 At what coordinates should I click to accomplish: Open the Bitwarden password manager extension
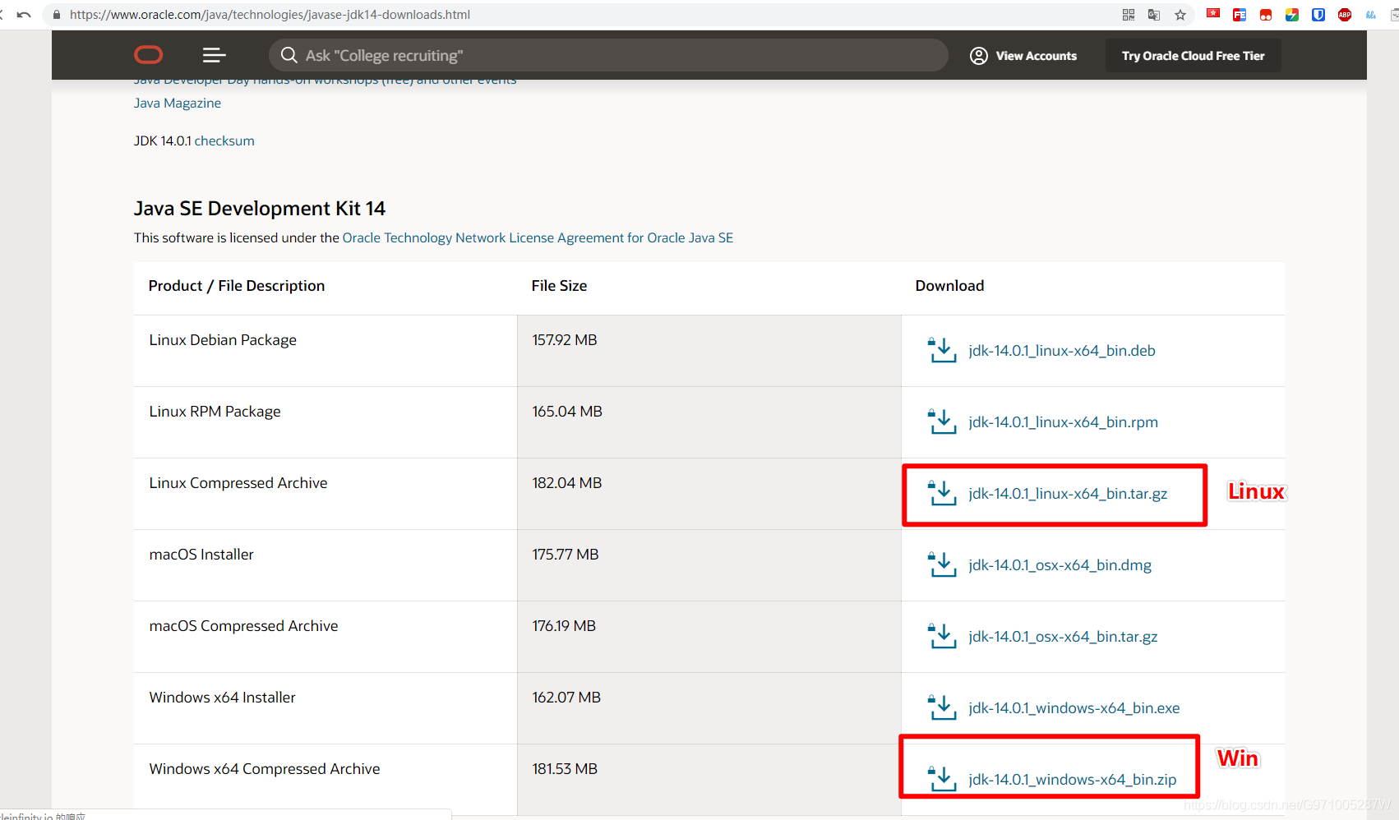click(x=1317, y=14)
